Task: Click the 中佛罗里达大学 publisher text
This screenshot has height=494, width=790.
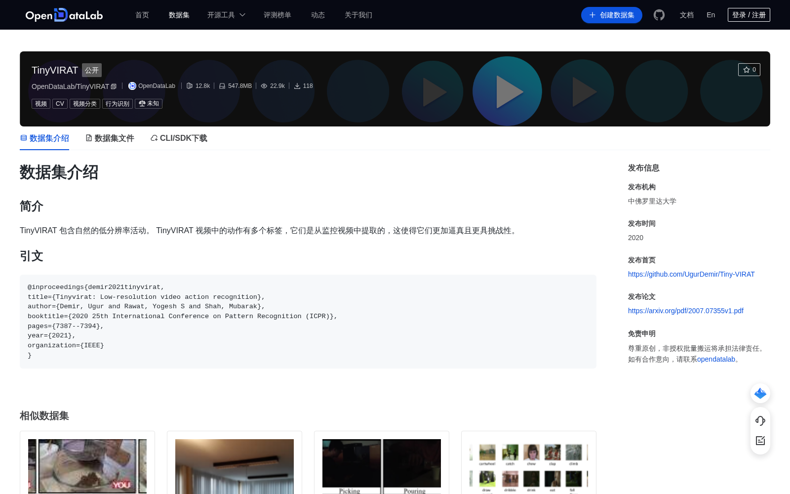Action: point(652,201)
